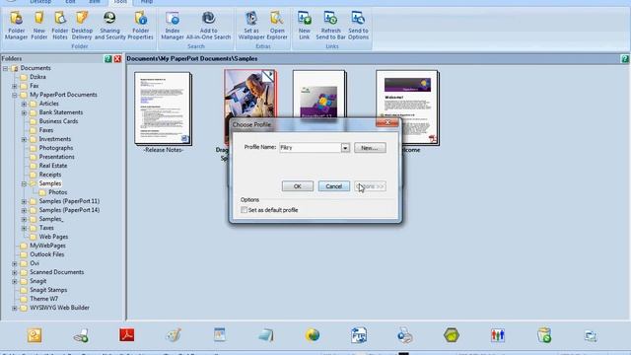This screenshot has height=355, width=631.
Task: Click the paint palette icon in Send To bar
Action: (x=174, y=335)
